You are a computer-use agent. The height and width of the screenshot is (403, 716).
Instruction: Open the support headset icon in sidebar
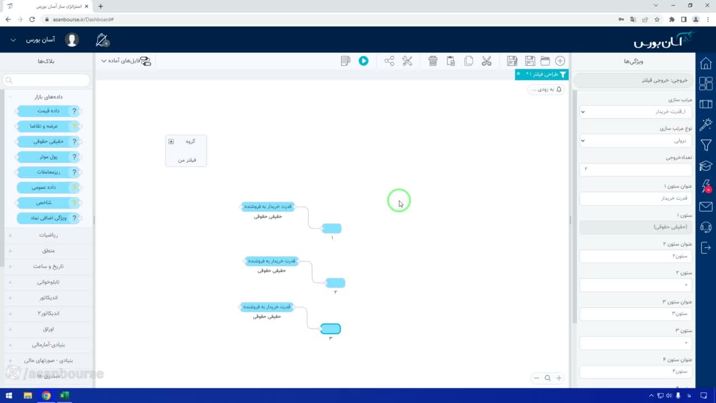(706, 227)
